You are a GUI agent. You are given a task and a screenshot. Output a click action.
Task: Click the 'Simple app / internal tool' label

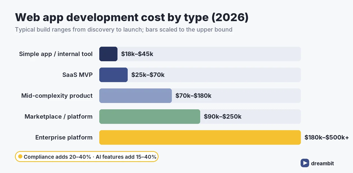coord(56,54)
